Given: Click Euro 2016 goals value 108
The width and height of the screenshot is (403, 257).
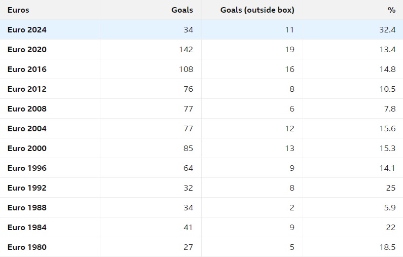Looking at the screenshot, I should pyautogui.click(x=186, y=69).
